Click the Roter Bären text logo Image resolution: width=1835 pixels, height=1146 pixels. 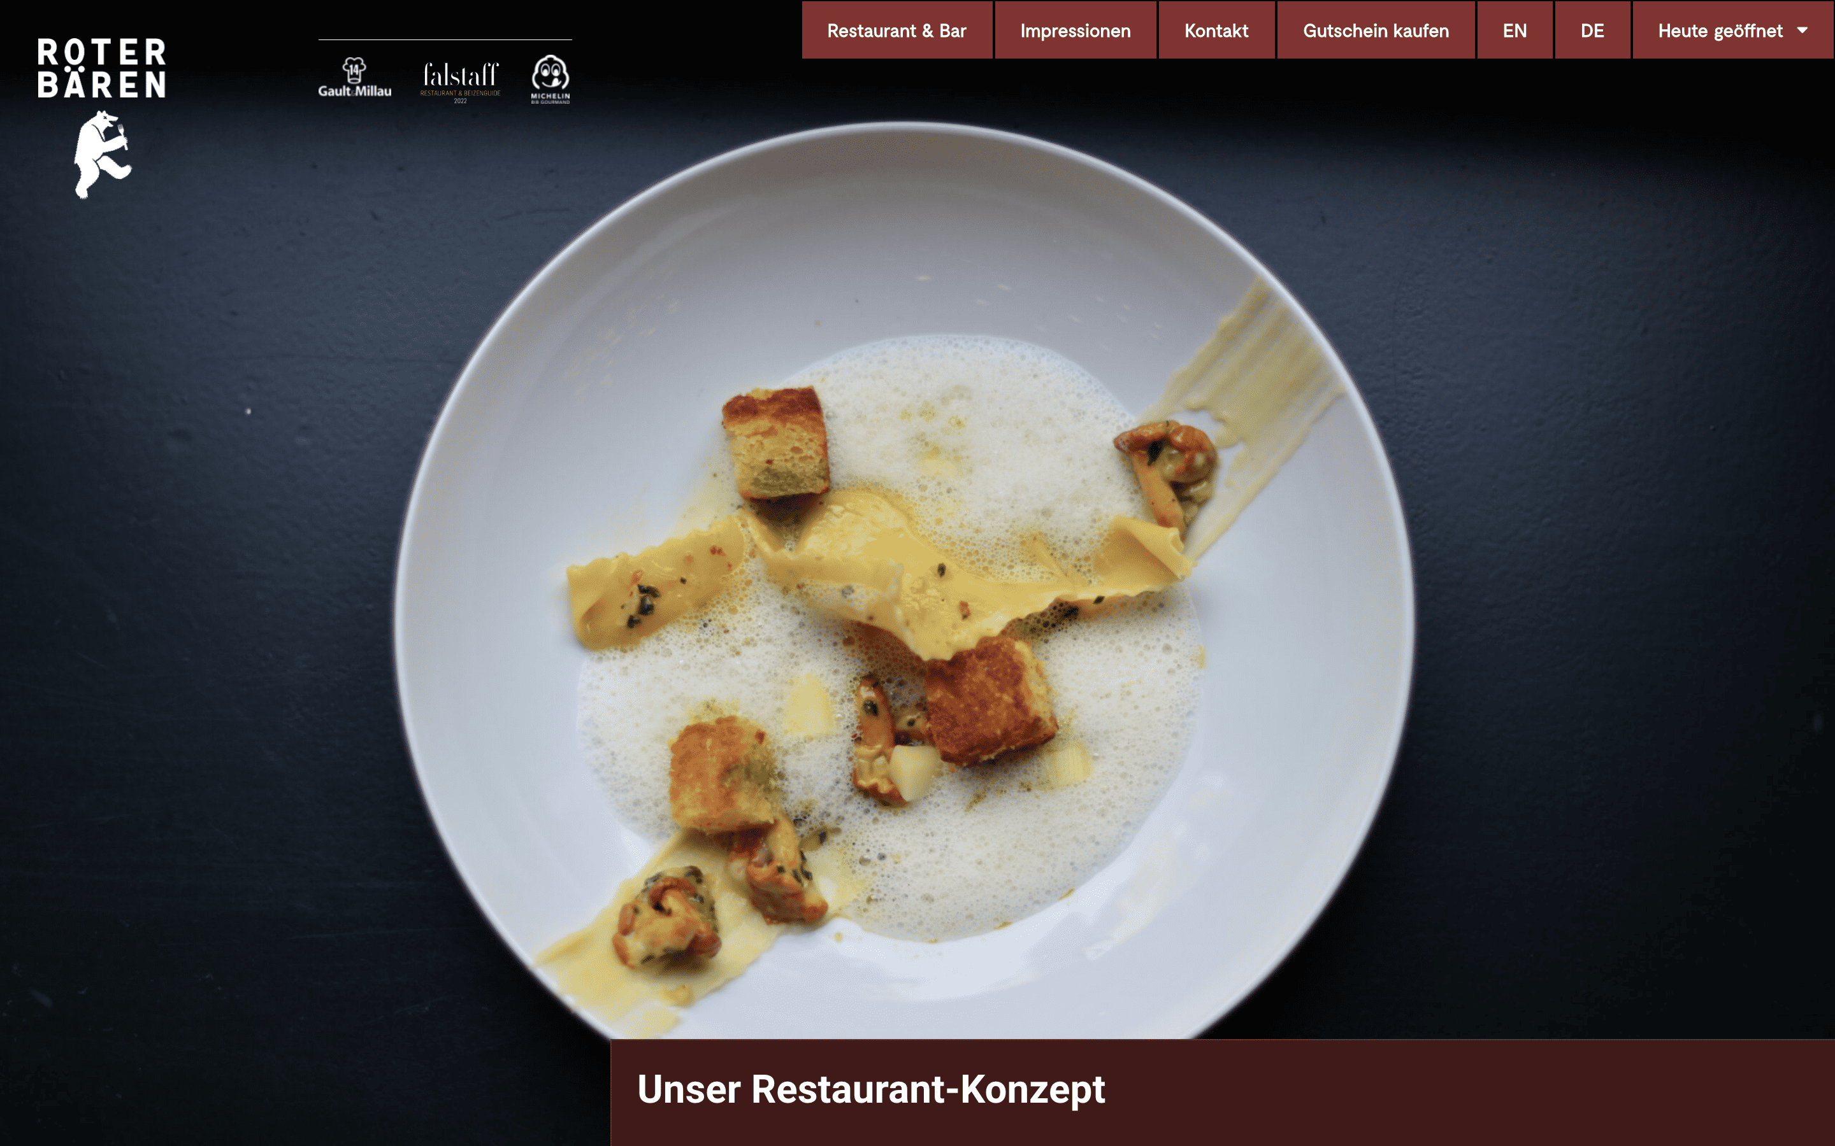(x=101, y=68)
